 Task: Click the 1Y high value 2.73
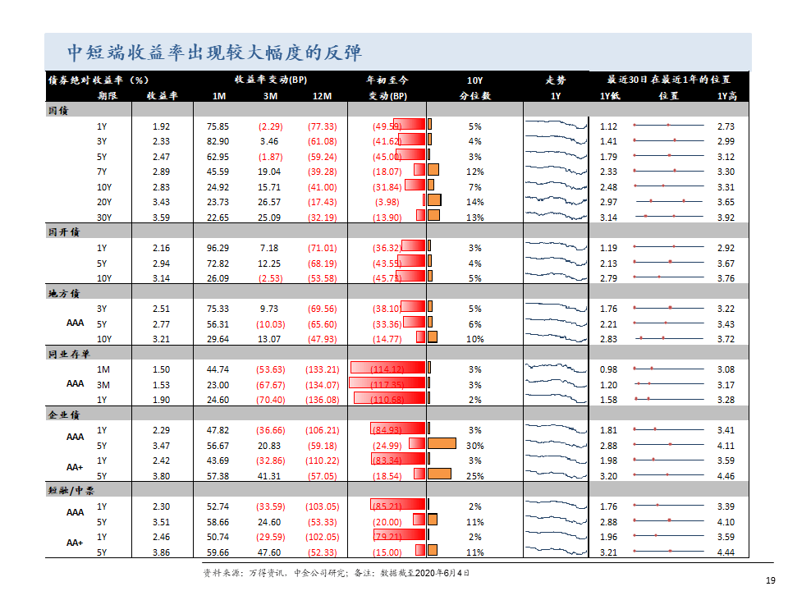pos(726,126)
